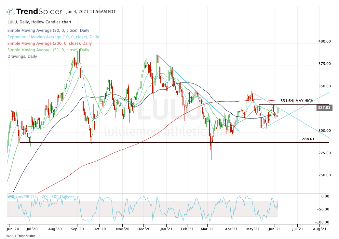Screen dimensions: 339x239
Task: Click the Mar '21 date axis label
Action: [207, 229]
